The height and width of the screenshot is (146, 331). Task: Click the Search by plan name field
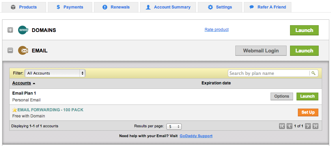pos(268,73)
